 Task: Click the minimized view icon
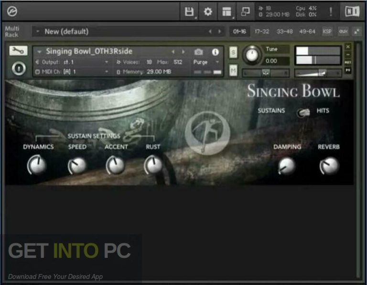[x=245, y=11]
